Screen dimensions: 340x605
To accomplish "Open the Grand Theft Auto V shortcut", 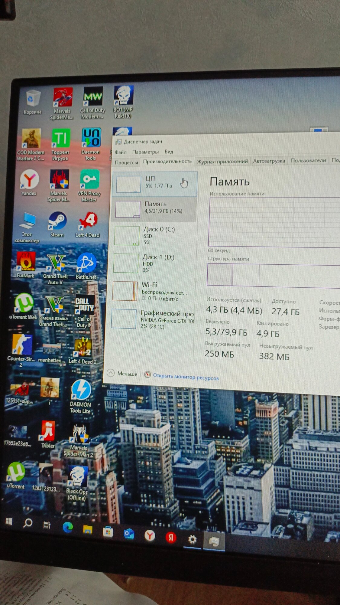I will click(x=56, y=270).
